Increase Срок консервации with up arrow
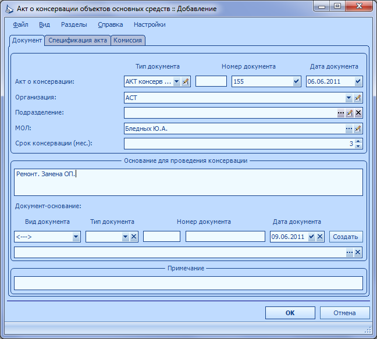Viewport: 377px width, 339px height. pos(358,141)
